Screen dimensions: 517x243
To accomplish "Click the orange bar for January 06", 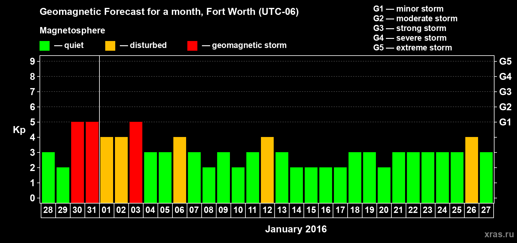I will (180, 170).
